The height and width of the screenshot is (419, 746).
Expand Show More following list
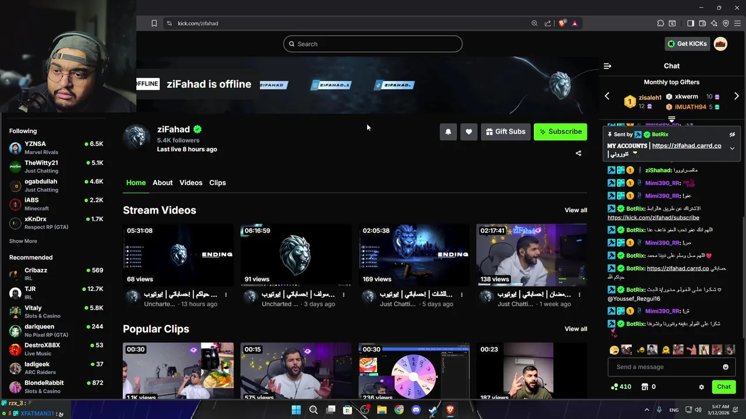coord(23,241)
